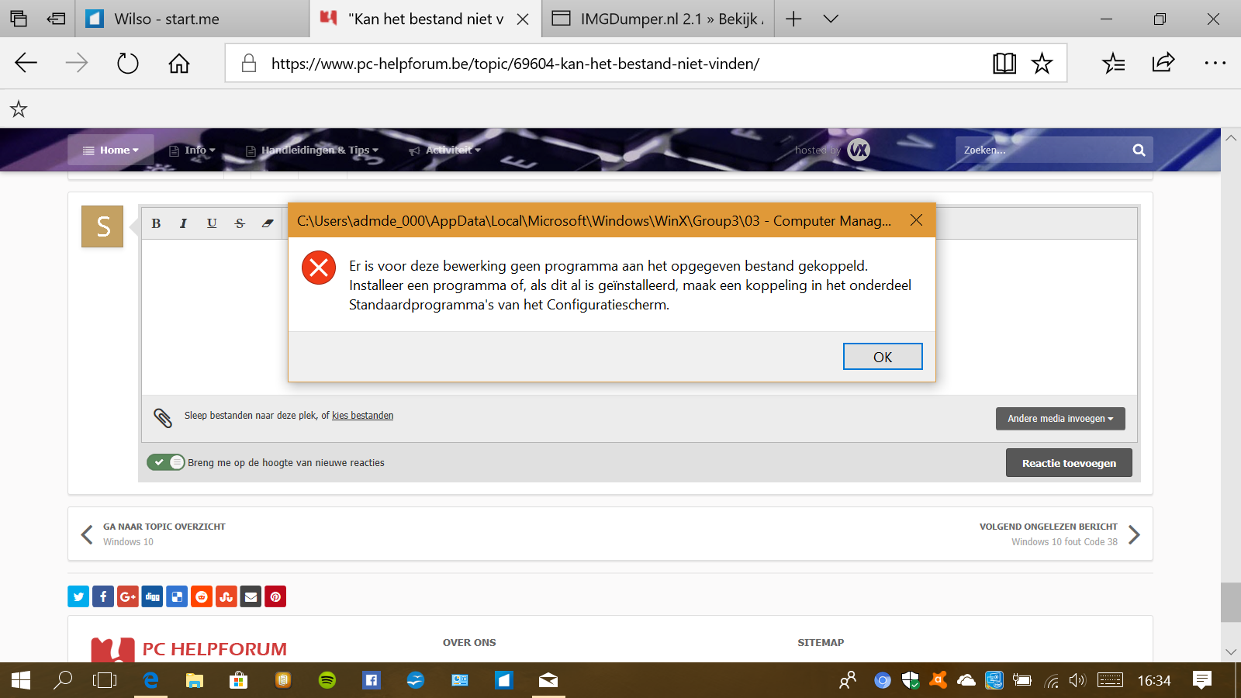Click the Bold formatting icon
Viewport: 1241px width, 698px height.
click(156, 223)
